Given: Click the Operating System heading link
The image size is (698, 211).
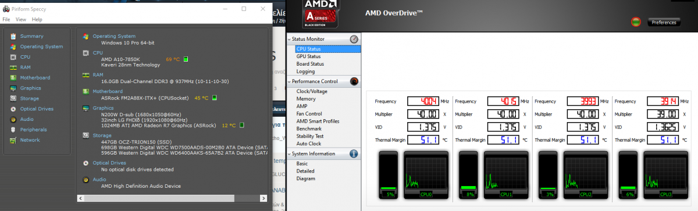Looking at the screenshot, I should [x=114, y=36].
